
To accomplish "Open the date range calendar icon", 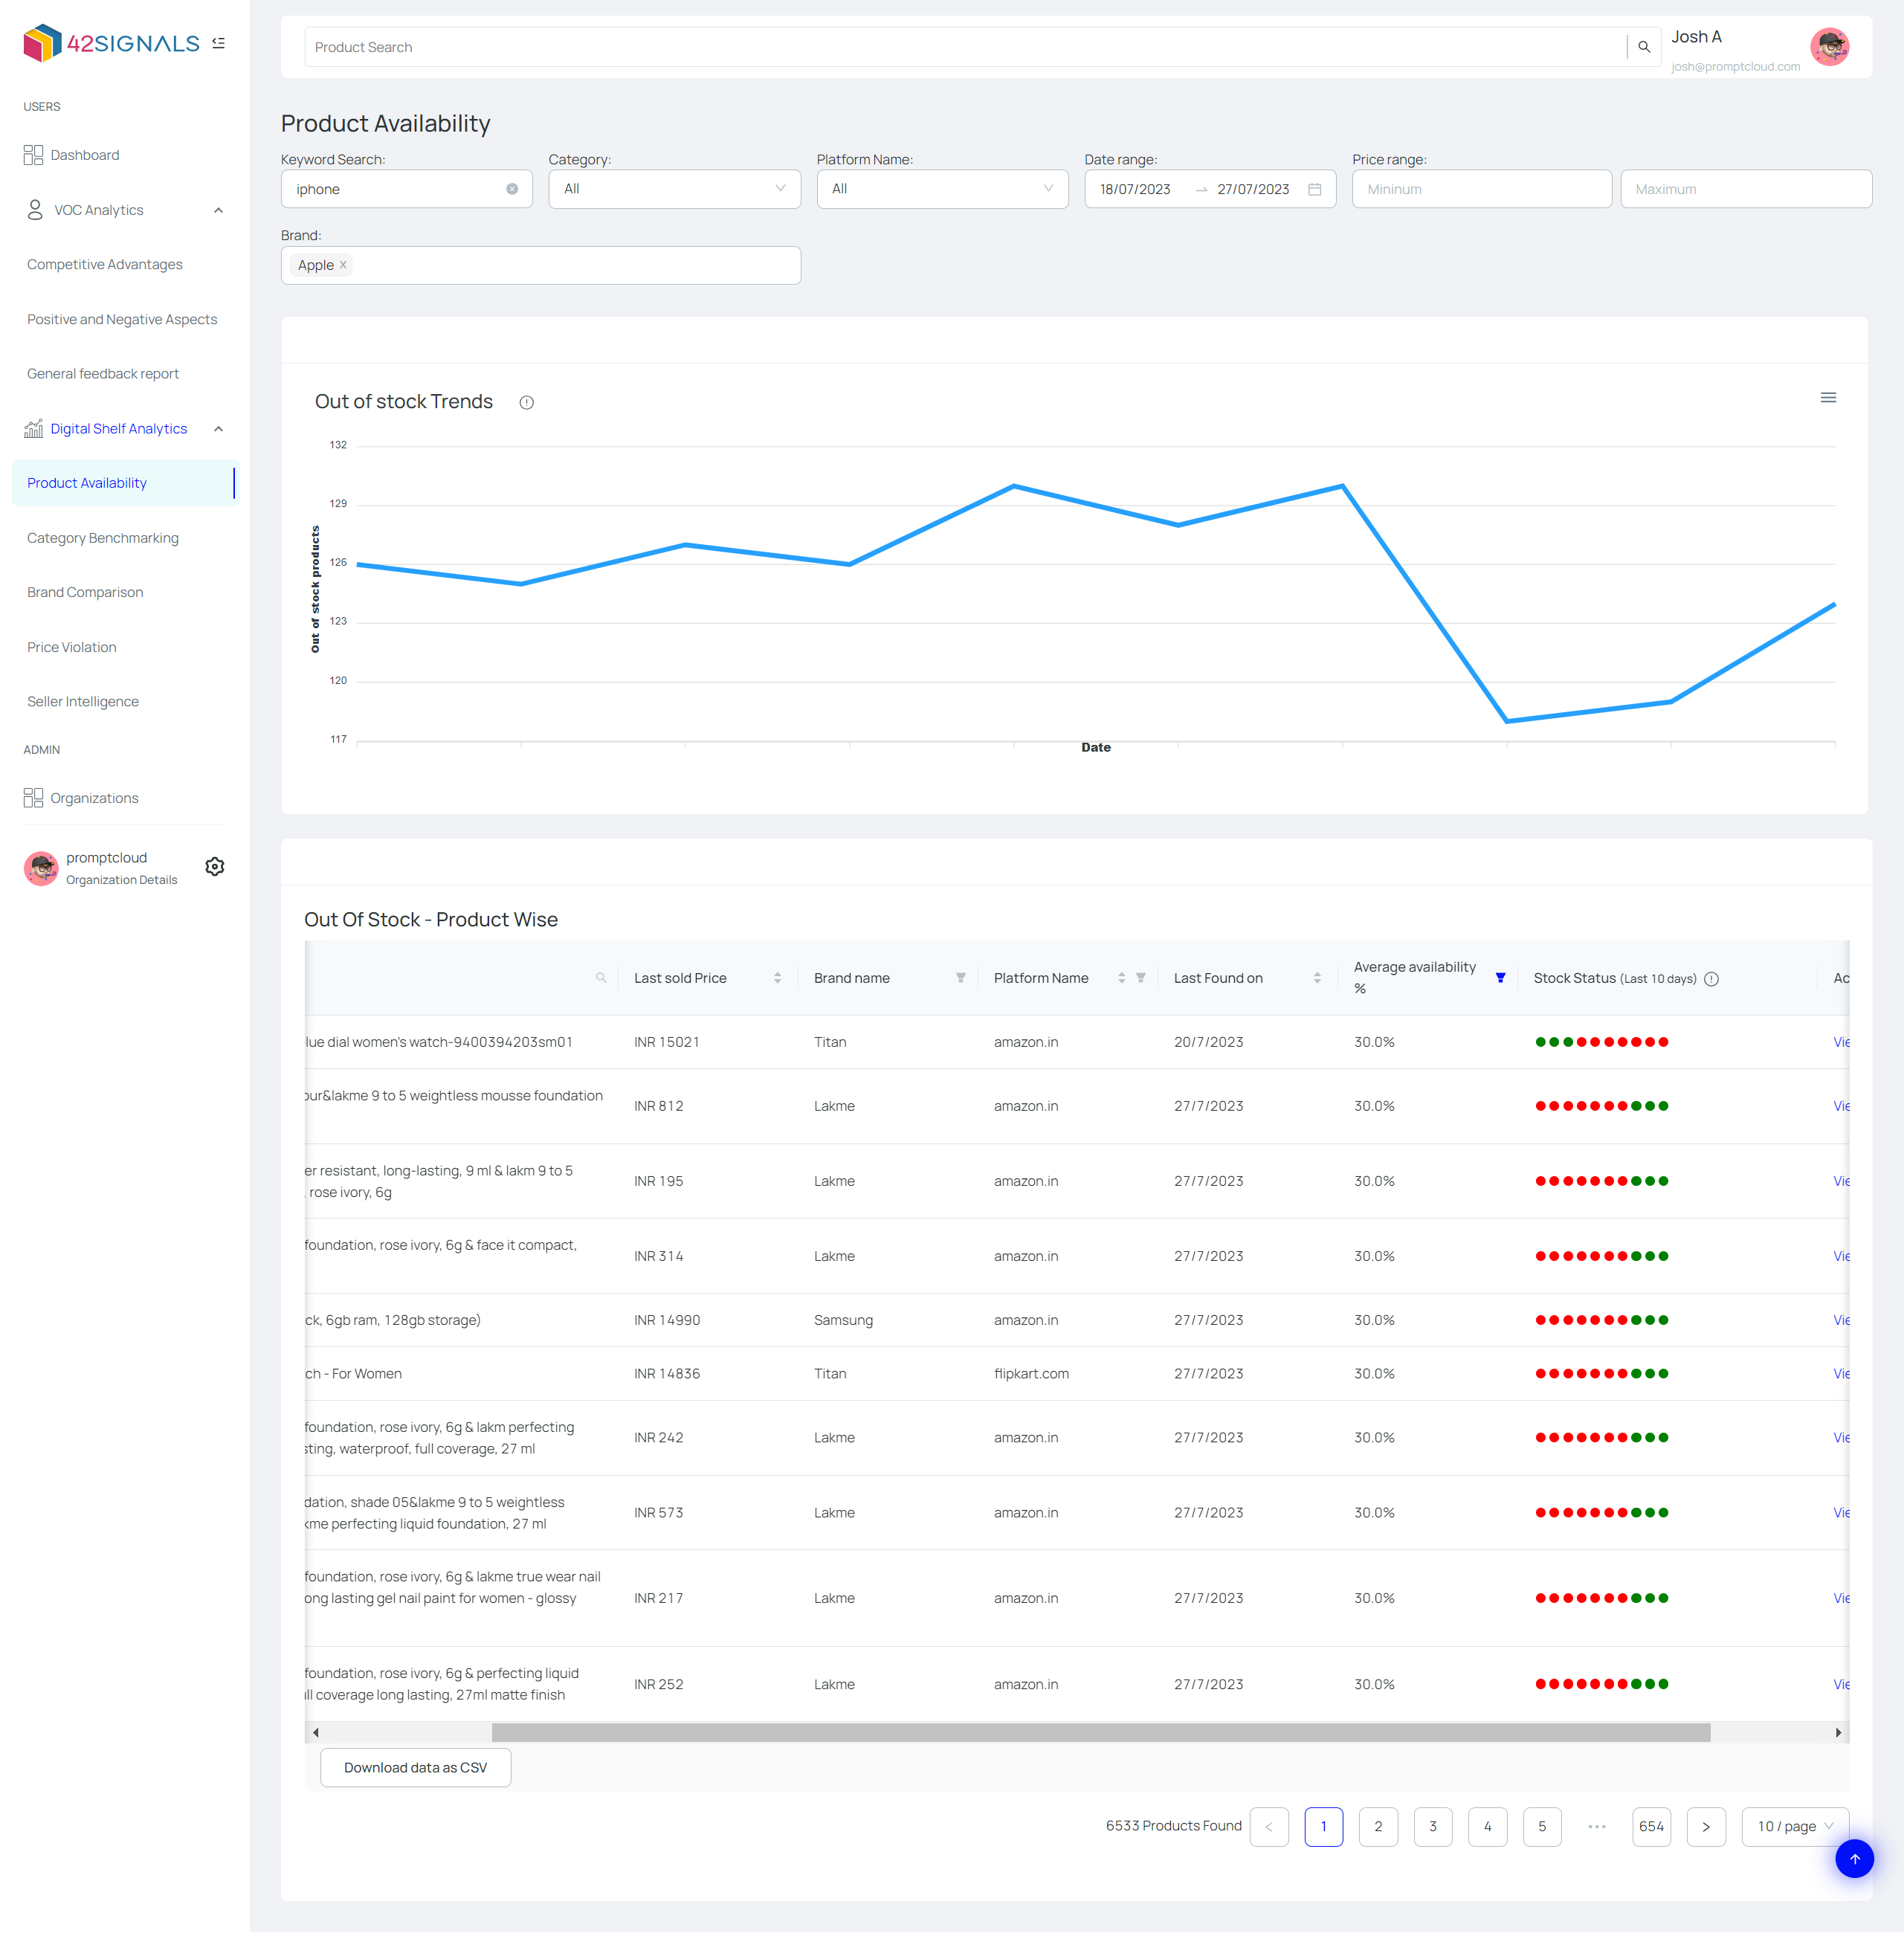I will tap(1314, 189).
